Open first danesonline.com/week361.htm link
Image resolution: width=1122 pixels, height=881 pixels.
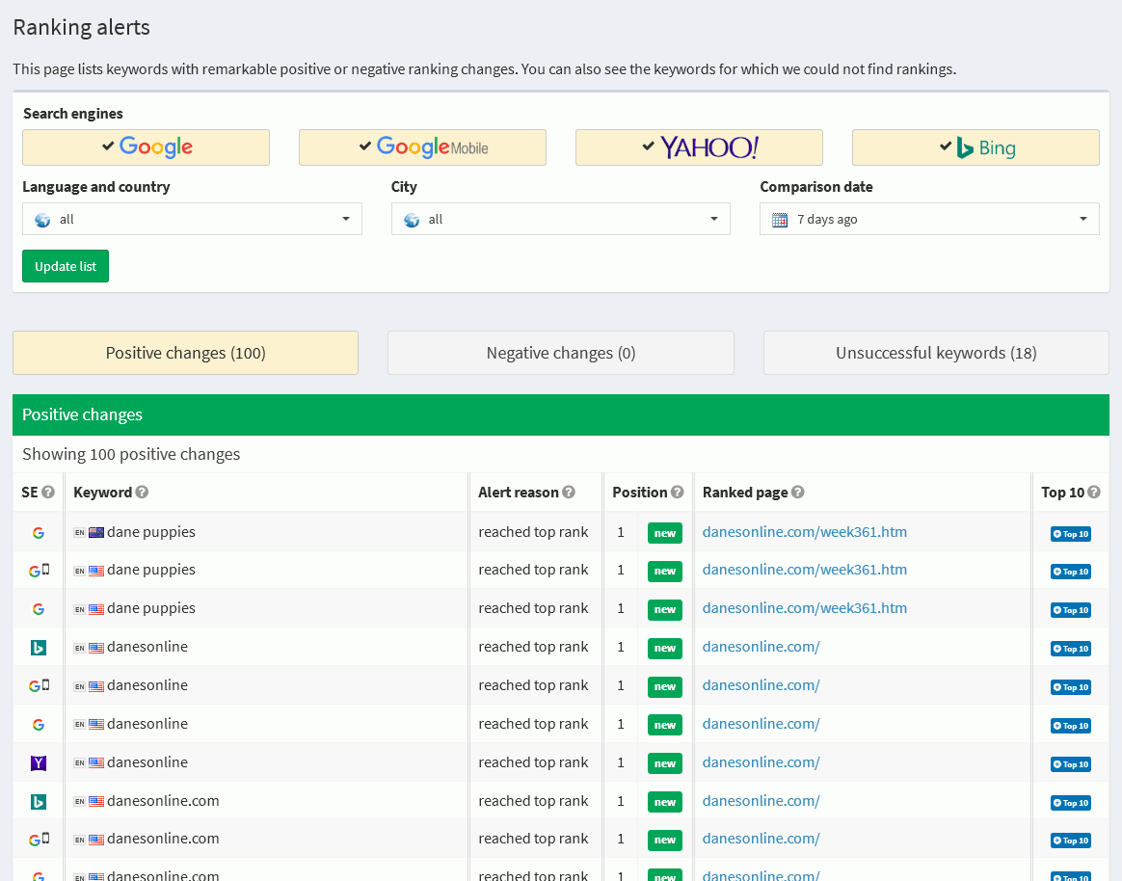tap(804, 532)
